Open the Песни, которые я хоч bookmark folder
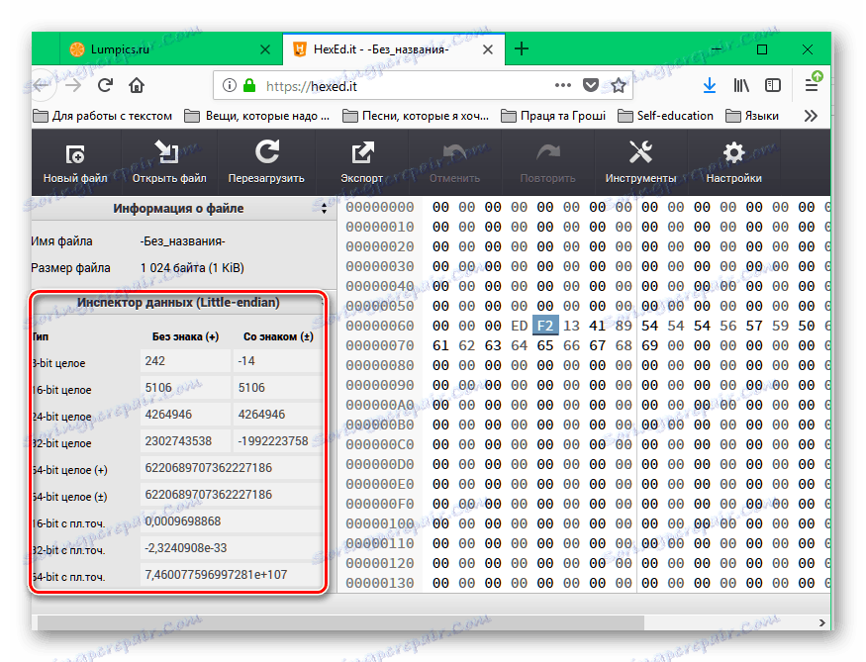The height and width of the screenshot is (662, 866). 416,116
